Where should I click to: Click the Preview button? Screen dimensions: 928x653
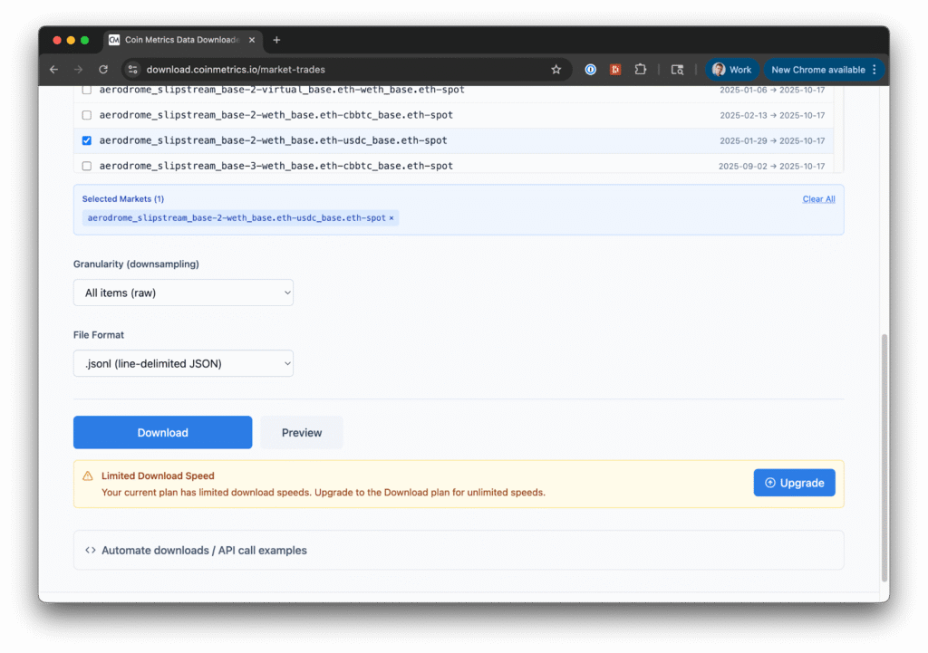click(302, 432)
